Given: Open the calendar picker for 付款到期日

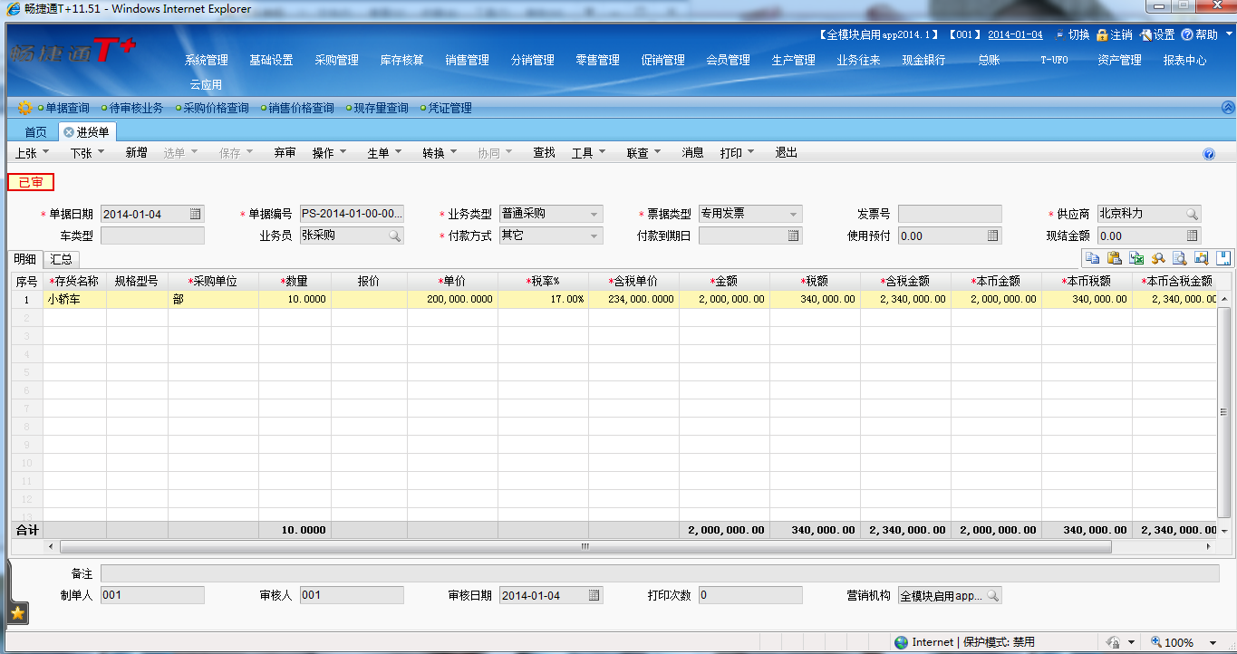Looking at the screenshot, I should click(793, 236).
